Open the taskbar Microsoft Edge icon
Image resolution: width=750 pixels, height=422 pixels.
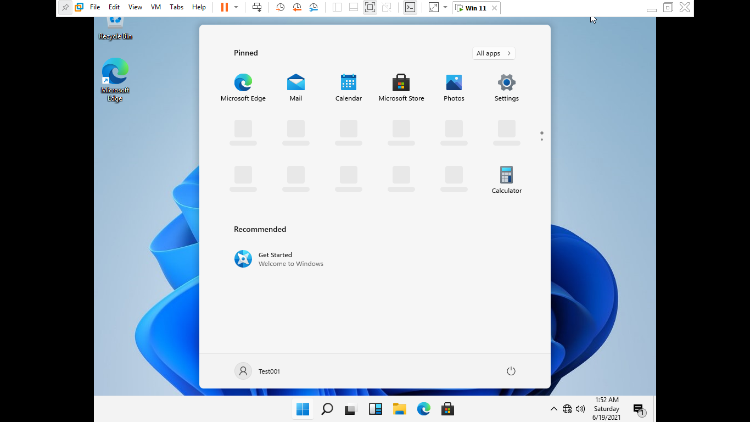424,409
